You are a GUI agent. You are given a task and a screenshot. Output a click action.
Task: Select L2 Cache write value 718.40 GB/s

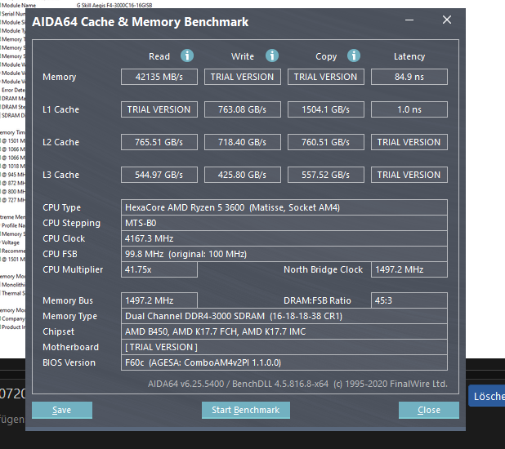point(243,142)
